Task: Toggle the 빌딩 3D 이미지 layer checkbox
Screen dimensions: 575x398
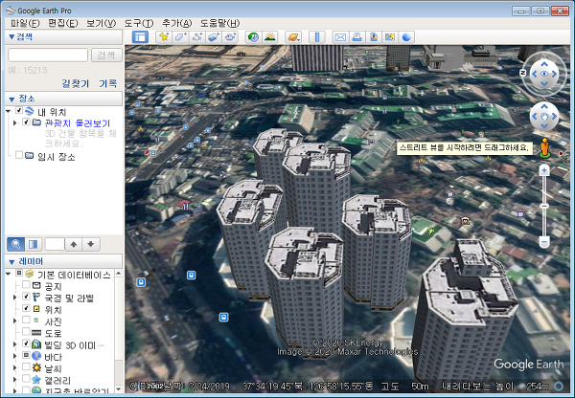Action: pos(26,343)
